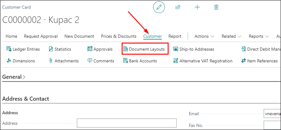Open Direct Debit Mandates action

click(261, 49)
